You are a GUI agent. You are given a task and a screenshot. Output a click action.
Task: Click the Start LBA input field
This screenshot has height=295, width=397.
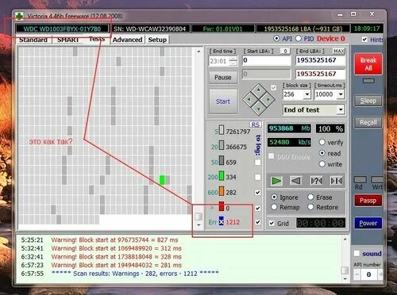pyautogui.click(x=267, y=60)
